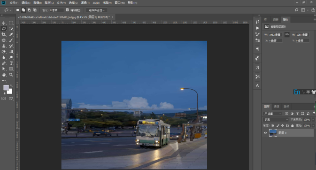Hide layer 0 with eye icon

pyautogui.click(x=265, y=133)
